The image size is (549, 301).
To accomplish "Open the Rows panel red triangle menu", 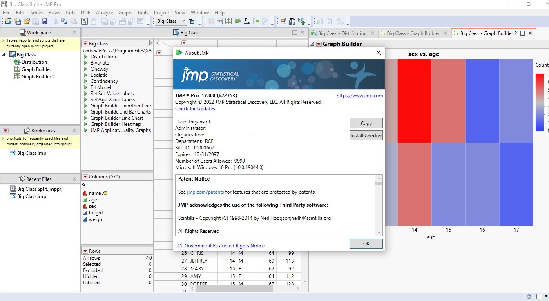I will coord(85,251).
